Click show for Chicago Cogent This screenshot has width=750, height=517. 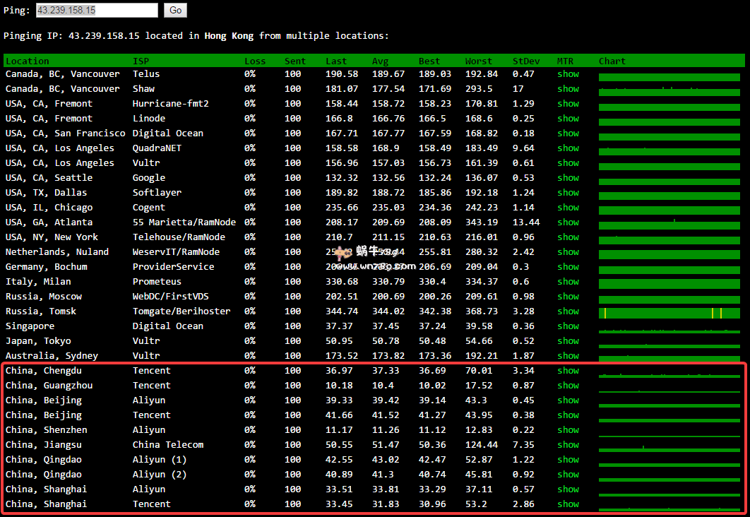[x=568, y=208]
